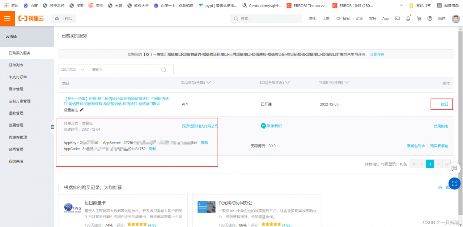Open the 费用 menu
Screen dimensions: 463x227
tap(313, 18)
